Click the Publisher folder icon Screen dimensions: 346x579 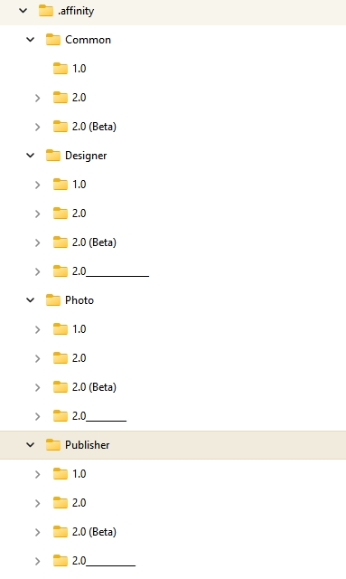[x=53, y=445]
